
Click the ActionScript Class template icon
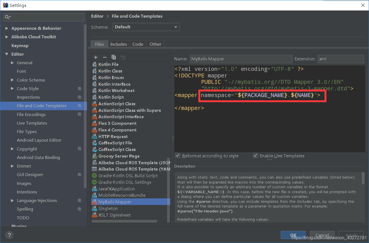point(94,104)
